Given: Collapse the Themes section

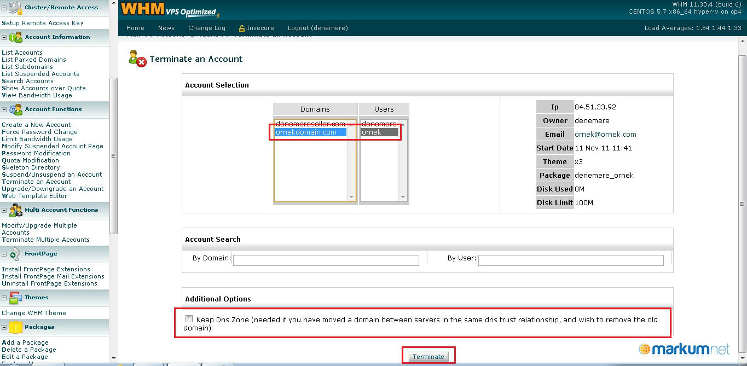Looking at the screenshot, I should point(4,298).
